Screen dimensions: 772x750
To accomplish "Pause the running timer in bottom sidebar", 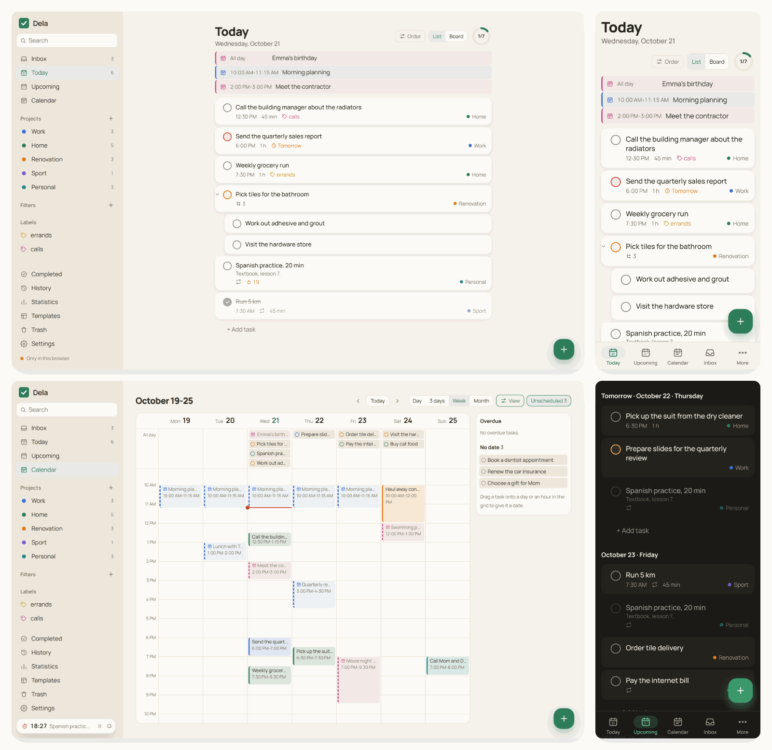I will pos(100,726).
